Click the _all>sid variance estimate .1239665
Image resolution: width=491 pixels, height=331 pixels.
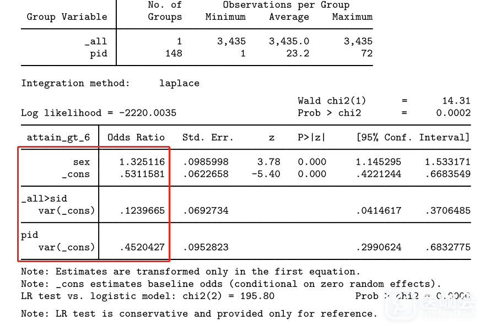pyautogui.click(x=142, y=210)
